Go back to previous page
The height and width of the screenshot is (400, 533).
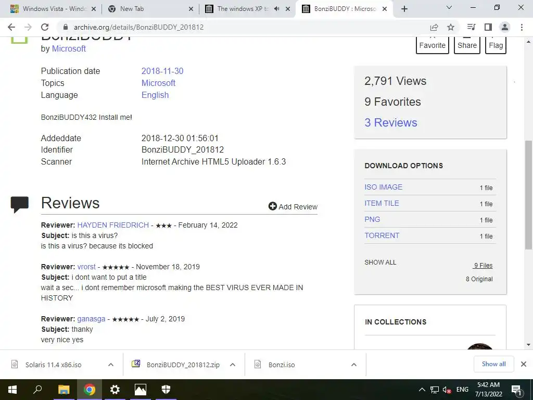(x=11, y=27)
